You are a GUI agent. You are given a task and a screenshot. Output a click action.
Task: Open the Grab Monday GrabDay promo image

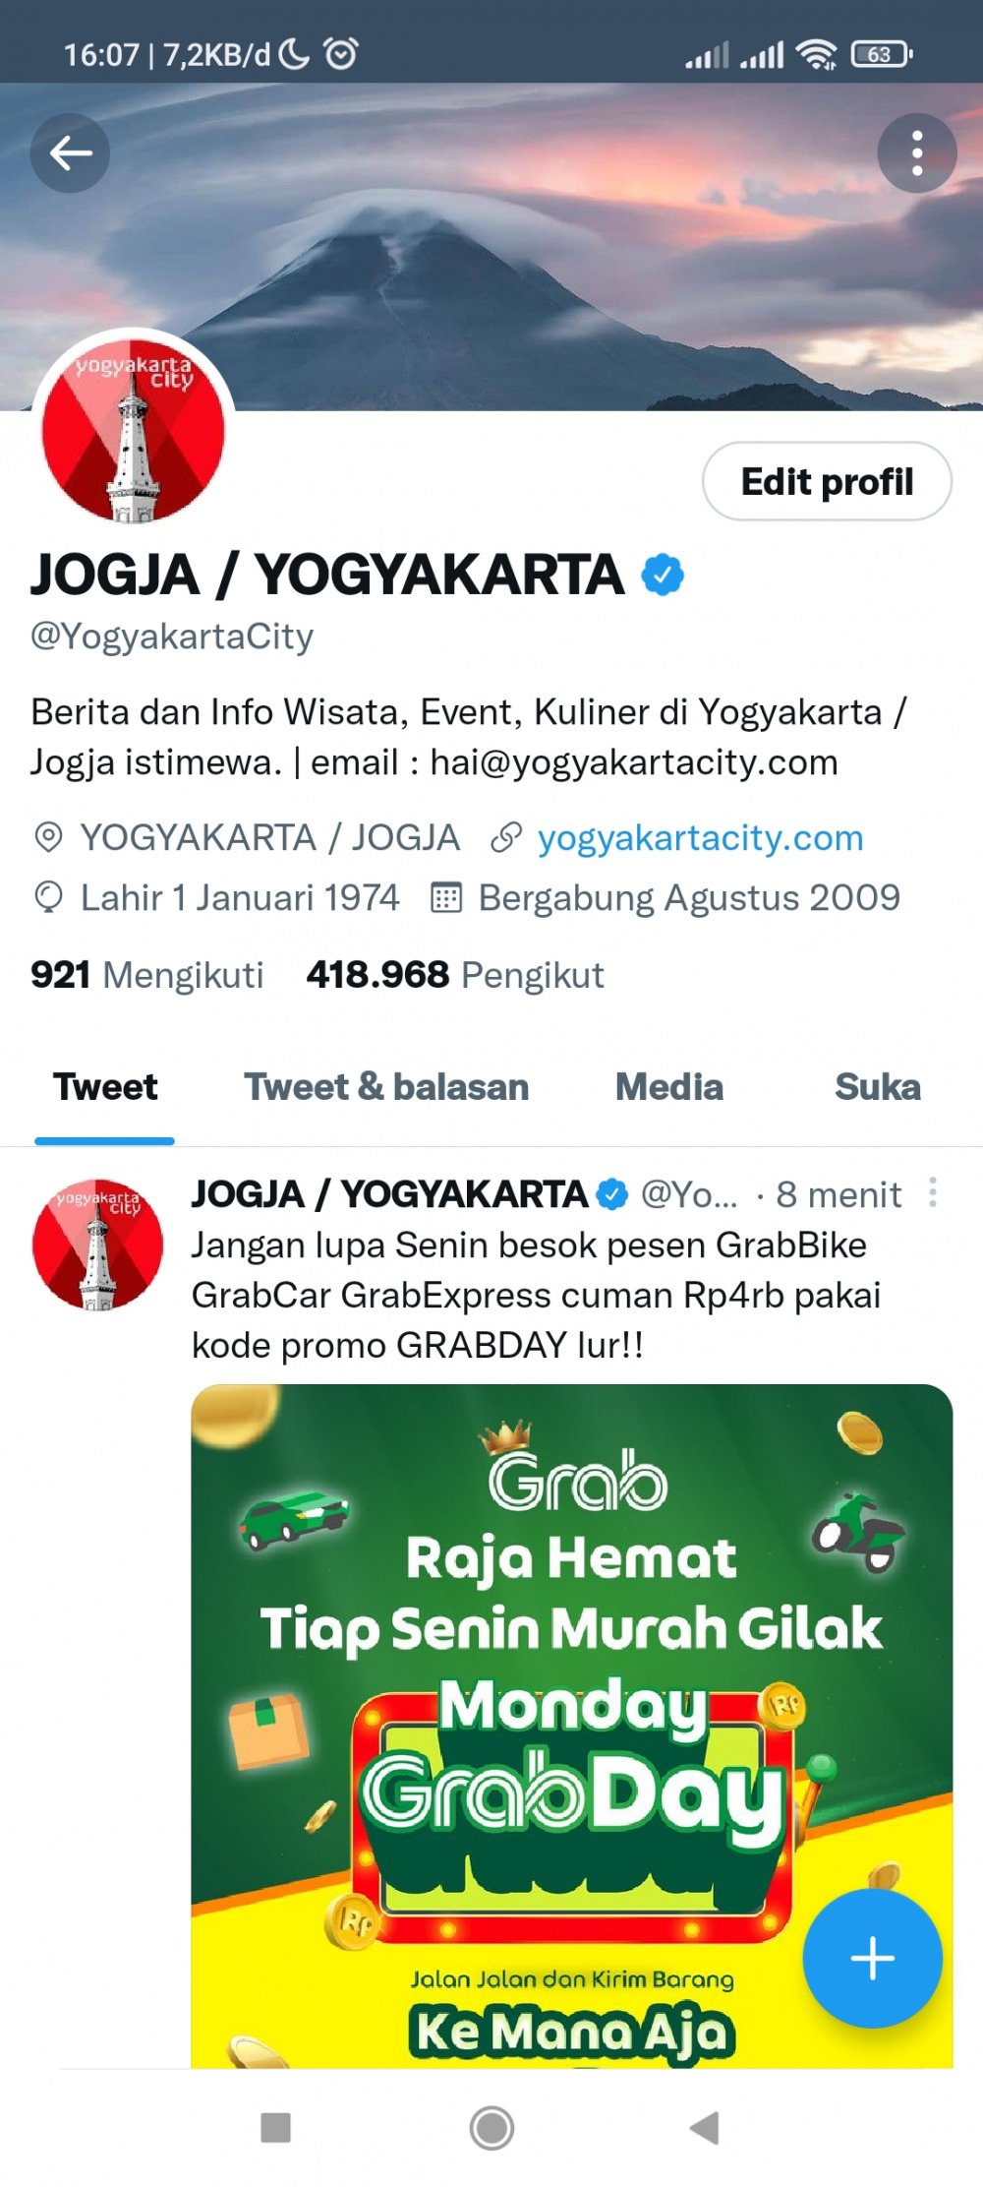click(572, 1726)
